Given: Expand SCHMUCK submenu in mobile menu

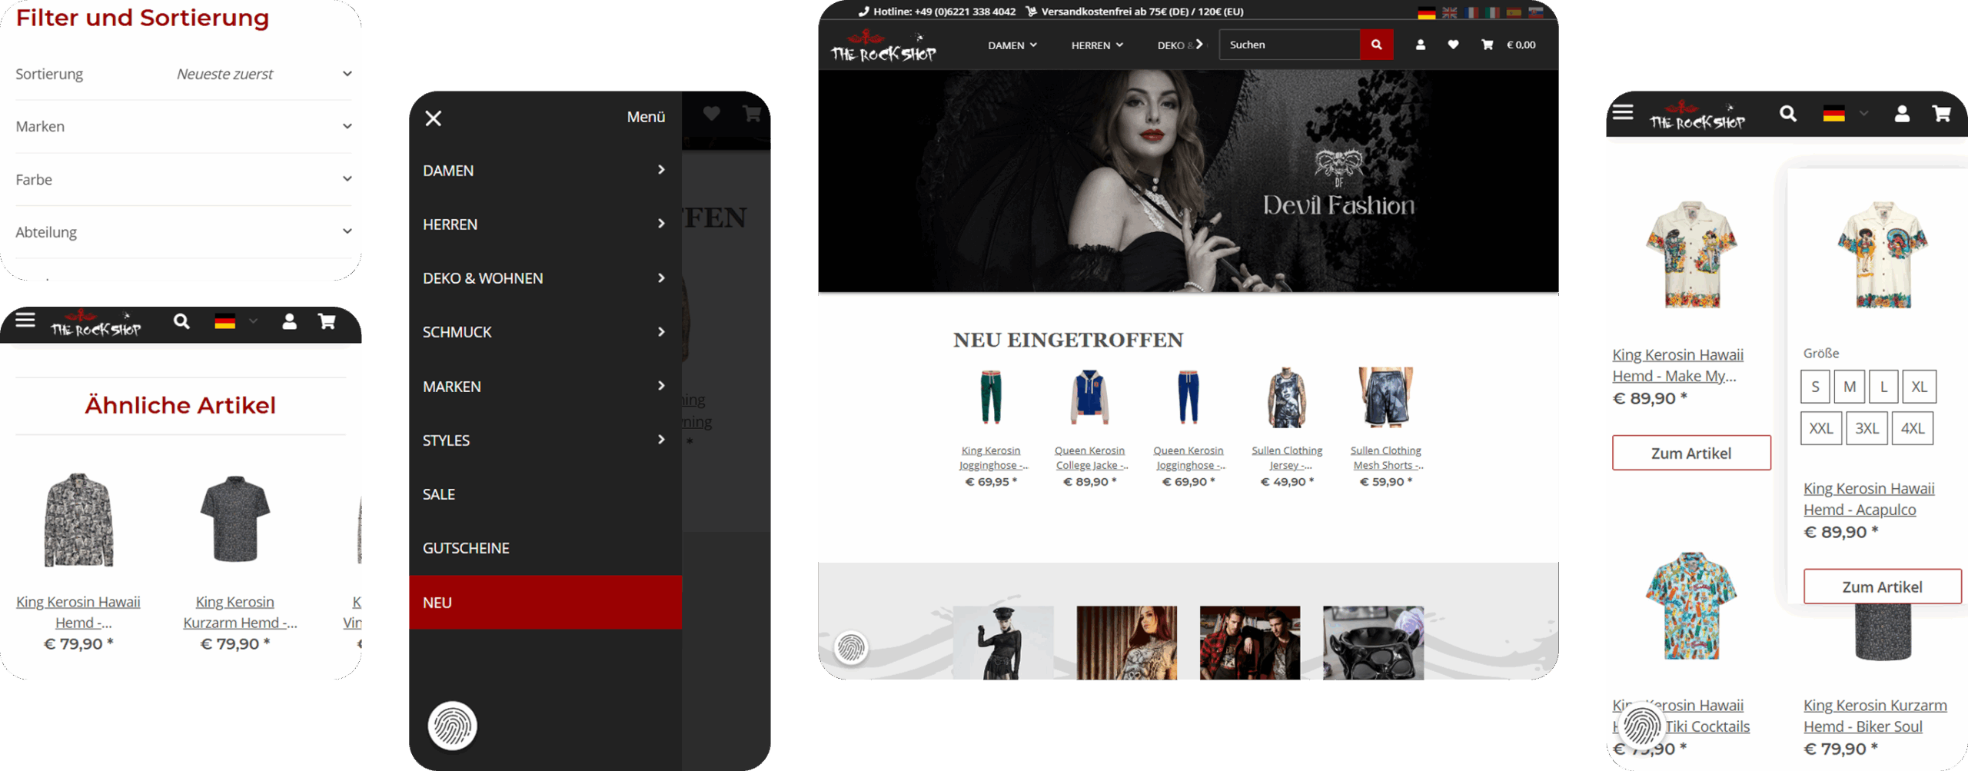Looking at the screenshot, I should (544, 332).
